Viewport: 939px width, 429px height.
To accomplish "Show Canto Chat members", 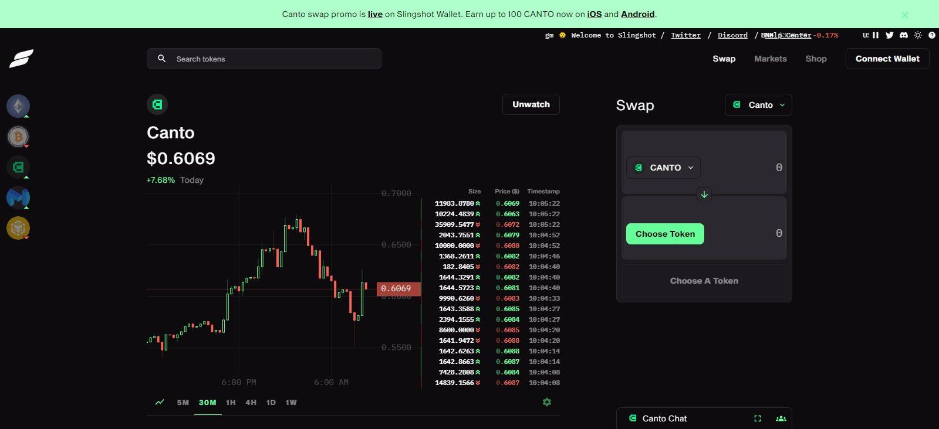I will tap(781, 418).
